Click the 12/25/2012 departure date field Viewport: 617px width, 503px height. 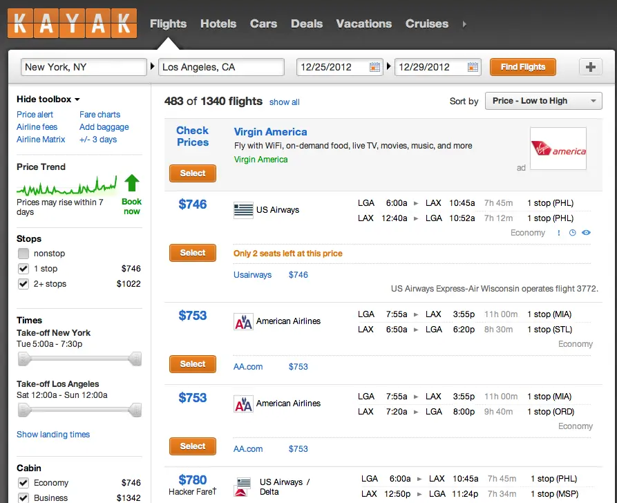pyautogui.click(x=339, y=67)
